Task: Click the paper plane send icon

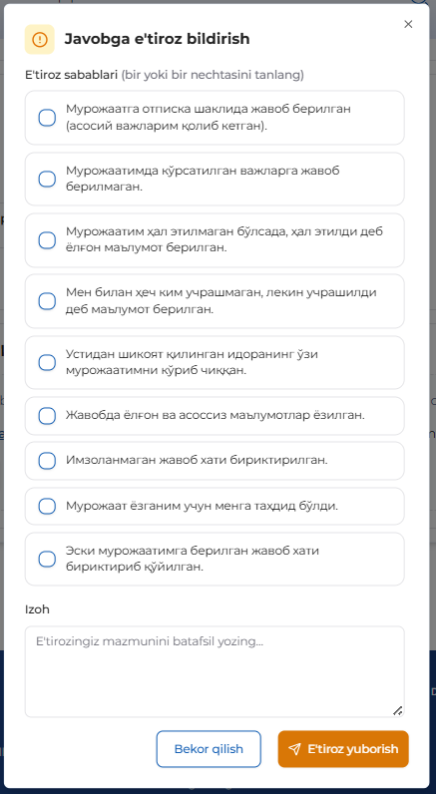Action: (x=294, y=749)
